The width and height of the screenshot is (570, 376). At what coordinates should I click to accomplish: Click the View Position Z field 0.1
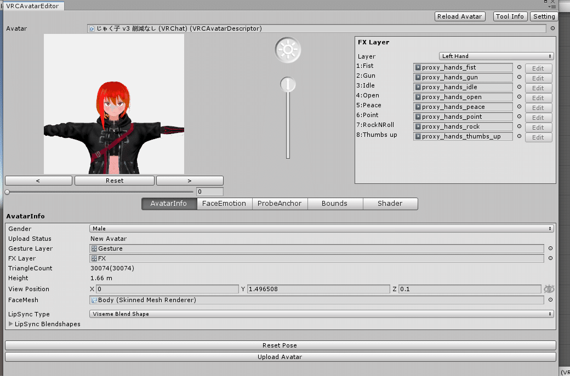470,289
